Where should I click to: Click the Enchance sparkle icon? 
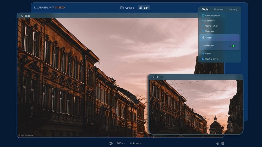click(x=203, y=21)
